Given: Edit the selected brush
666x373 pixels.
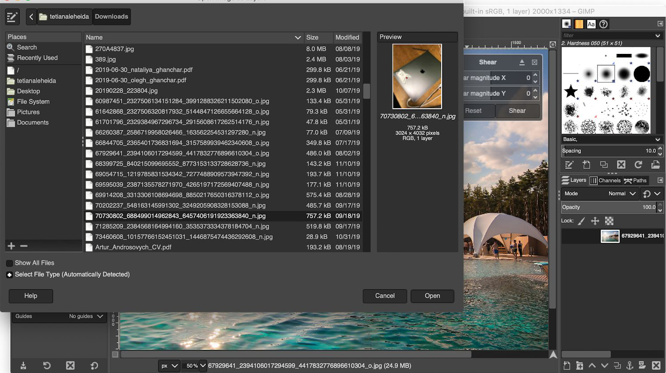Looking at the screenshot, I should pyautogui.click(x=569, y=165).
